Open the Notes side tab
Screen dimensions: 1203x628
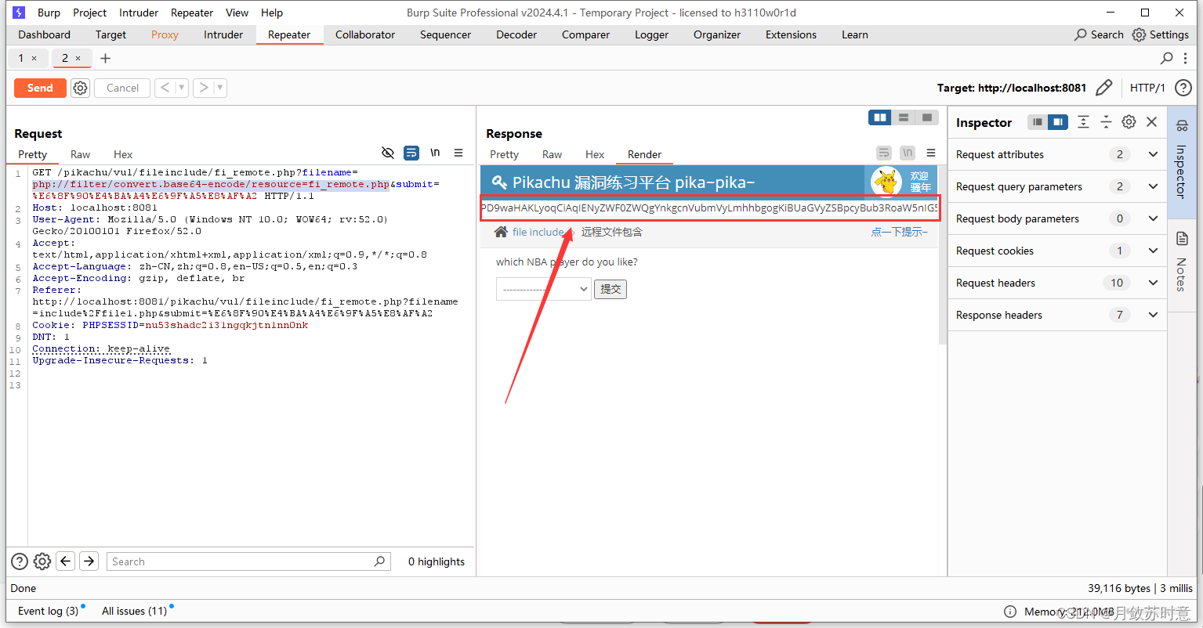[1182, 262]
